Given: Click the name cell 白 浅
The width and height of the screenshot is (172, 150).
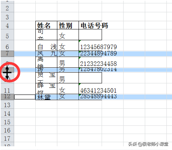Looking at the screenshot, I should click(46, 45).
